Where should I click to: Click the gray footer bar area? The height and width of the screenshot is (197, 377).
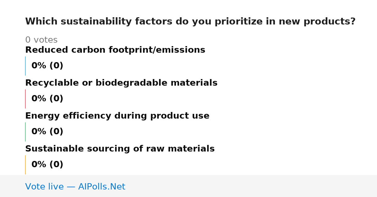click(188, 186)
